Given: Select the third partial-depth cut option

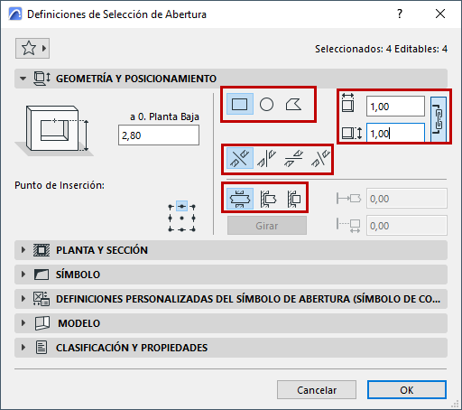Looking at the screenshot, I should [x=294, y=199].
